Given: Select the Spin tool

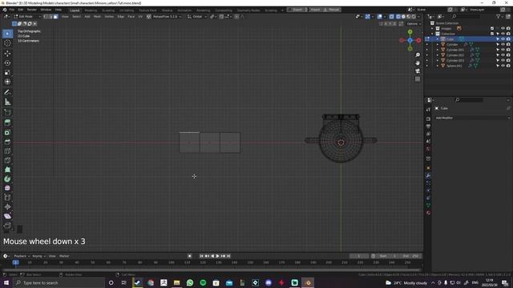Looking at the screenshot, I should (x=7, y=179).
